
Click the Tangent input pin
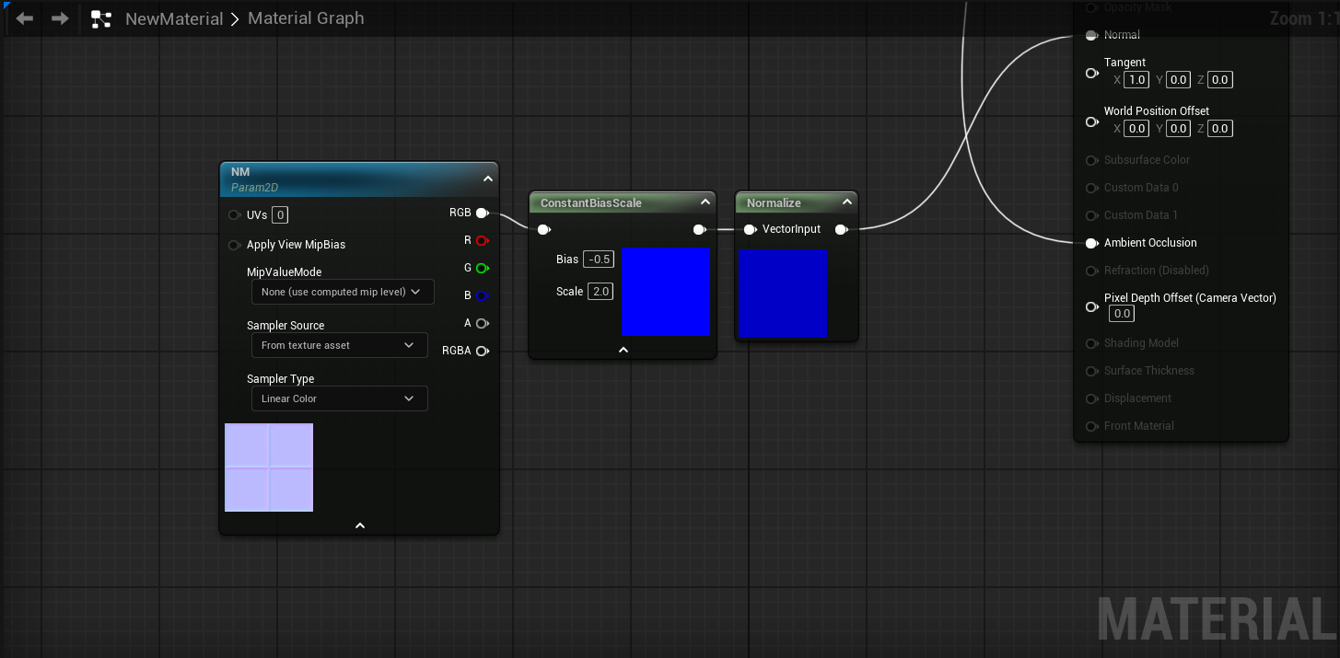click(1092, 72)
